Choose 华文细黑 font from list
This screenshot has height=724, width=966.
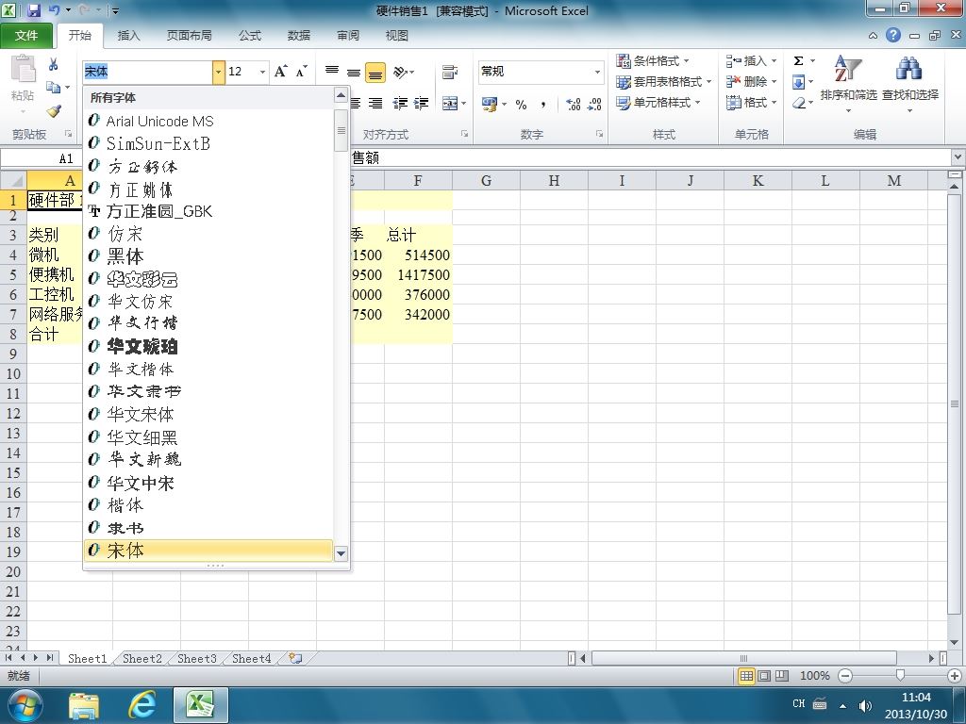click(x=208, y=437)
